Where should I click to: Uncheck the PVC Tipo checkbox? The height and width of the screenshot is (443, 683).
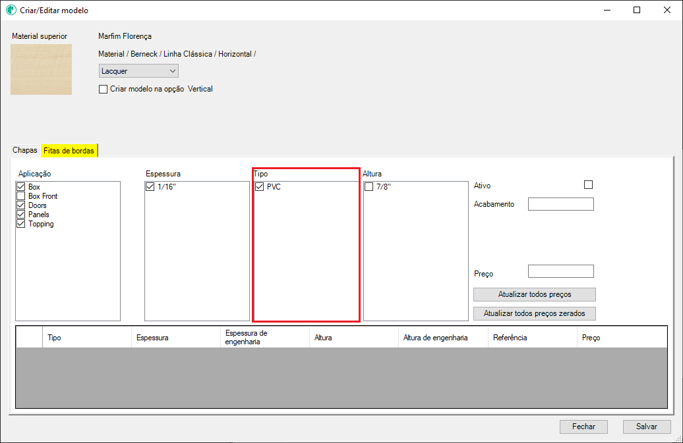point(260,186)
